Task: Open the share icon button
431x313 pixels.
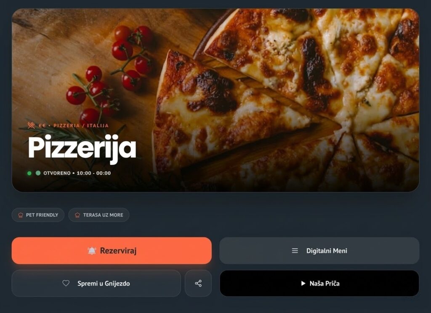Action: [x=198, y=283]
